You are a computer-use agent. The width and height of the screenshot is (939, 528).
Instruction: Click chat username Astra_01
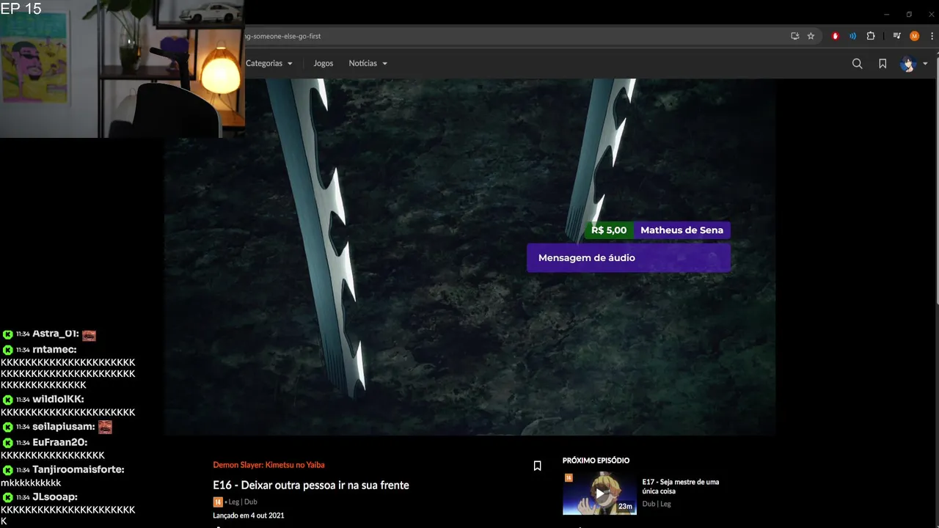pyautogui.click(x=56, y=334)
